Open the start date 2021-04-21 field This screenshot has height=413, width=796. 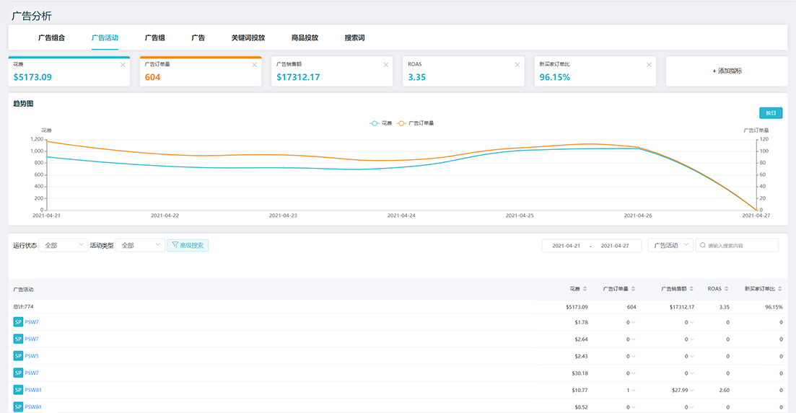pos(566,246)
